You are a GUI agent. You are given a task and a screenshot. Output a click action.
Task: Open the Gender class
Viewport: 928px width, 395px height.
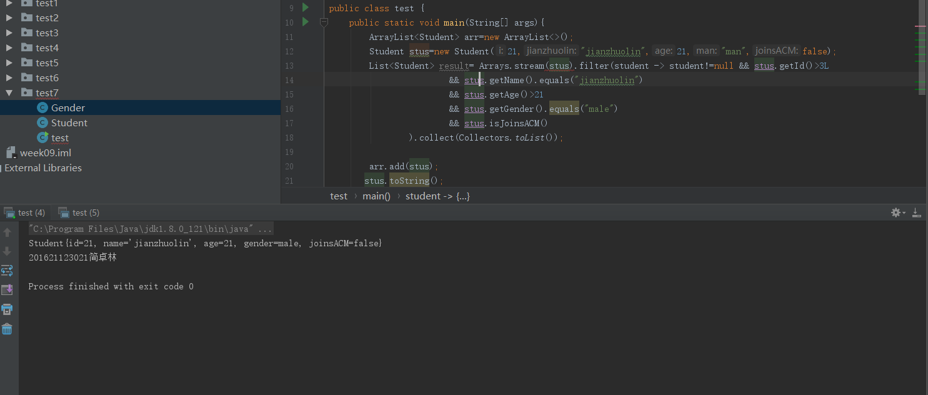(68, 107)
